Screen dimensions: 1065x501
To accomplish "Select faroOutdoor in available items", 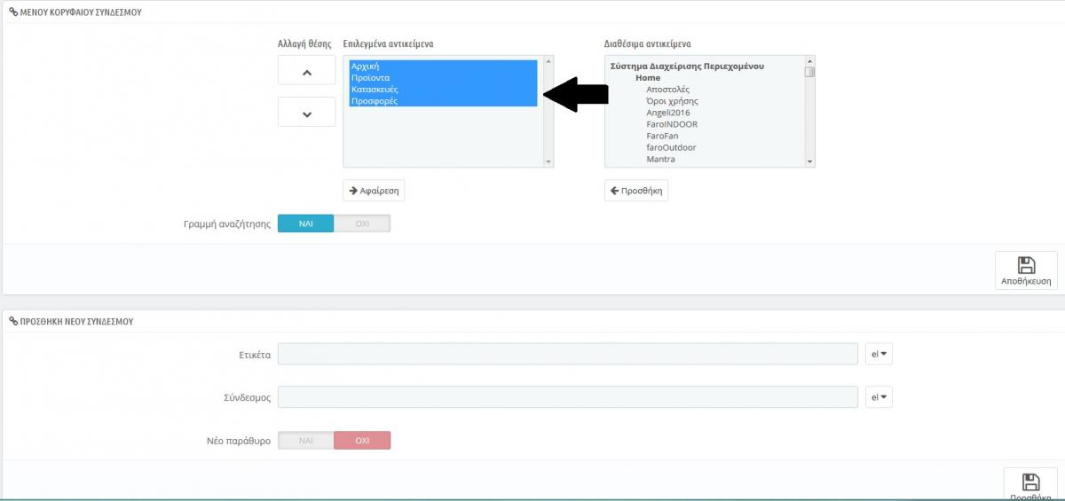I will (671, 147).
